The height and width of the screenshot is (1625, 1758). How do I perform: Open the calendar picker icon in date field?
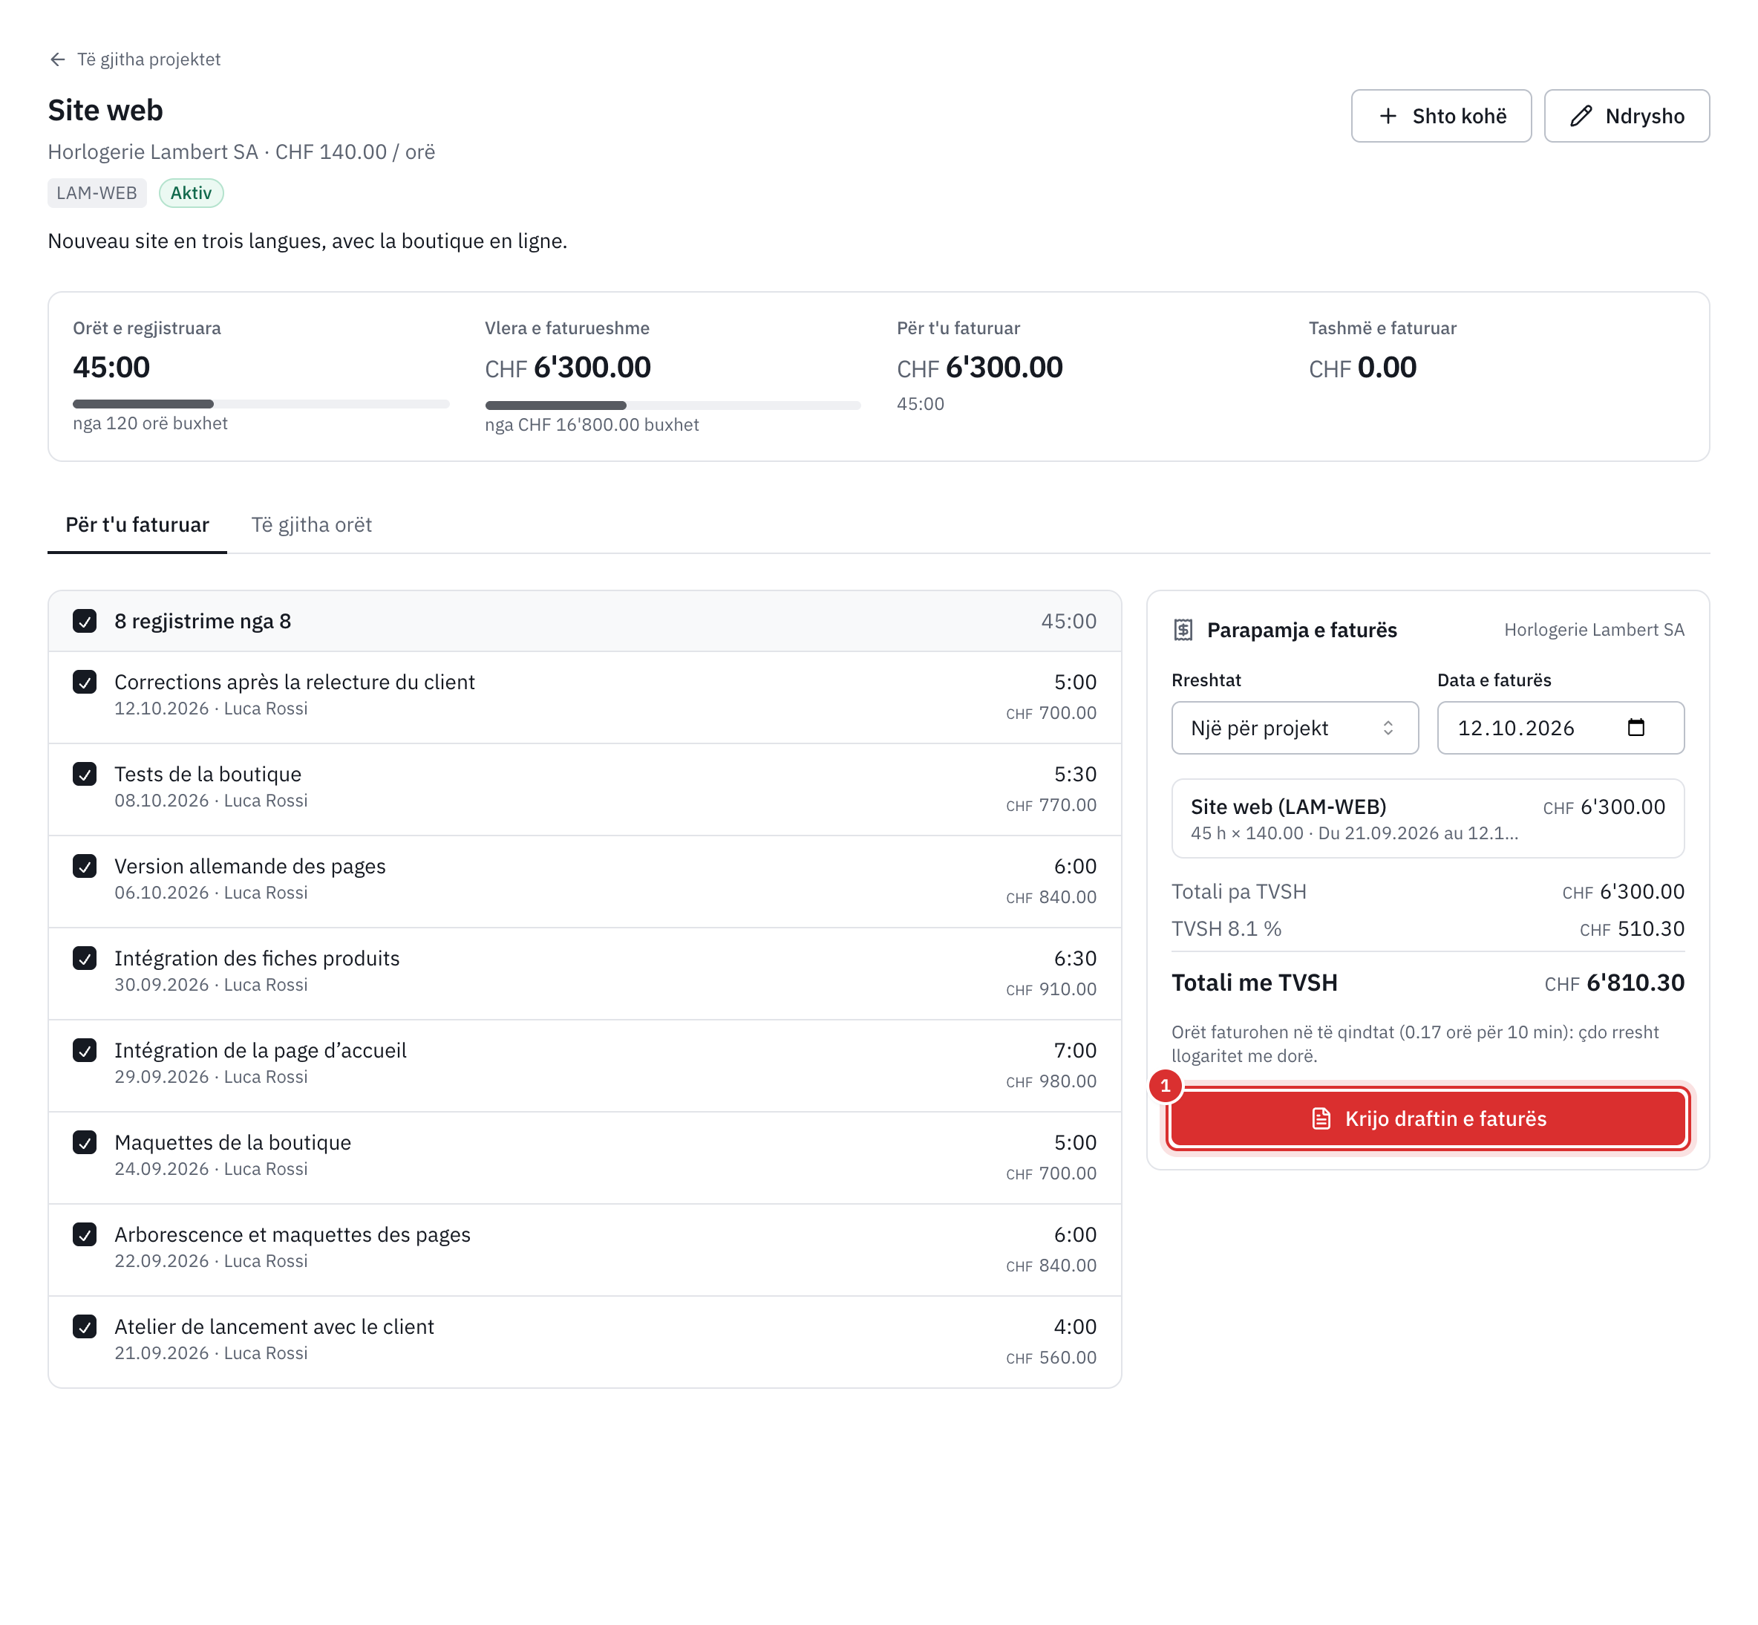(1636, 727)
